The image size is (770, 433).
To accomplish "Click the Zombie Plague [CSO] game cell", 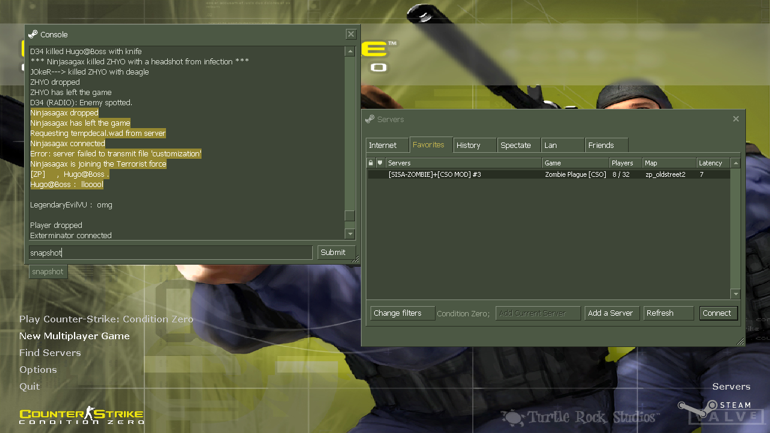I will (x=575, y=174).
